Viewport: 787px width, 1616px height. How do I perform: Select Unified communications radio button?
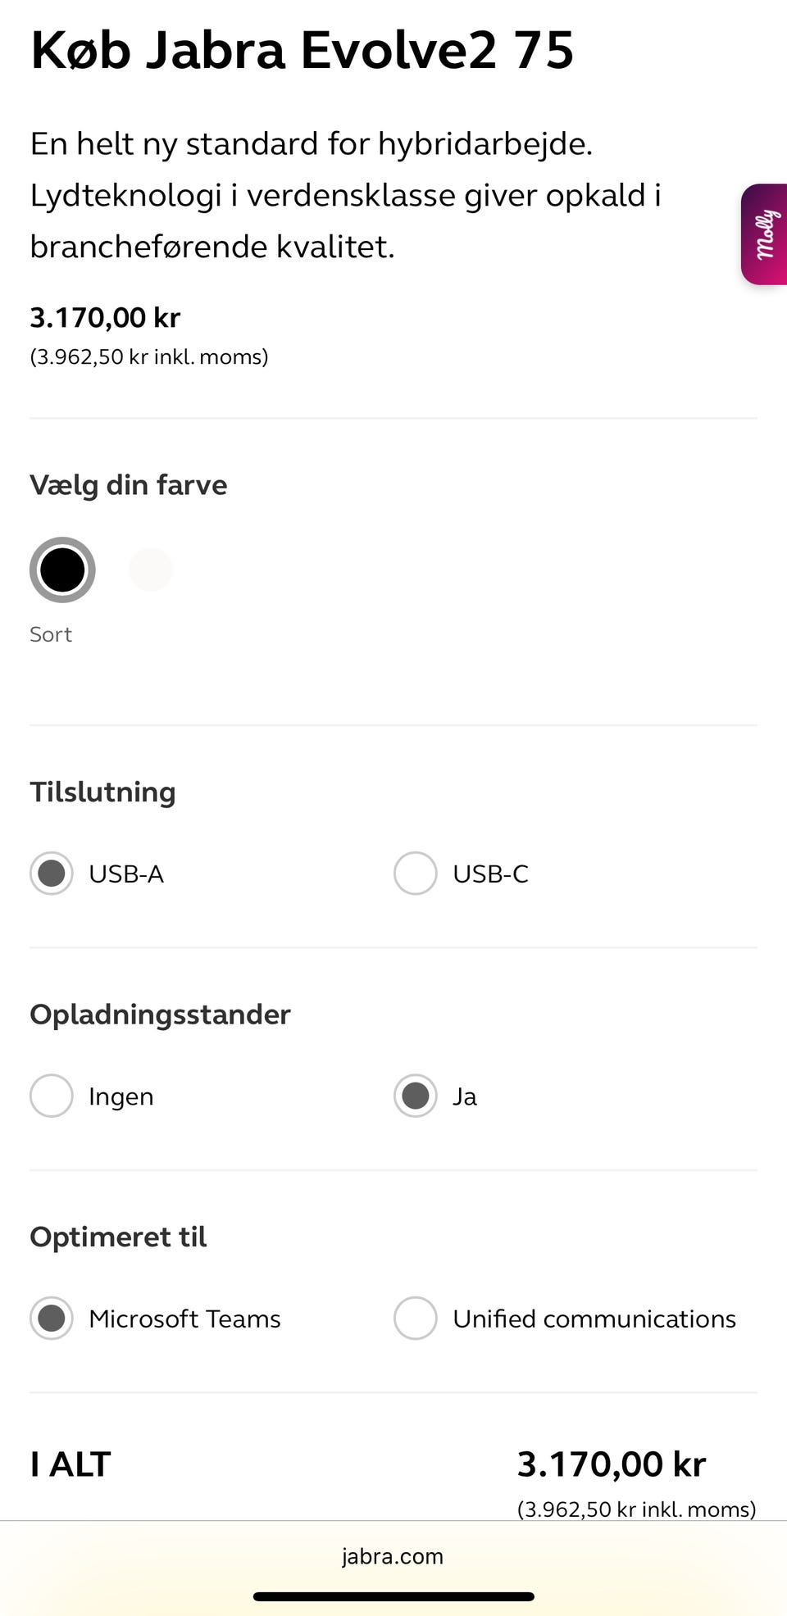point(416,1318)
